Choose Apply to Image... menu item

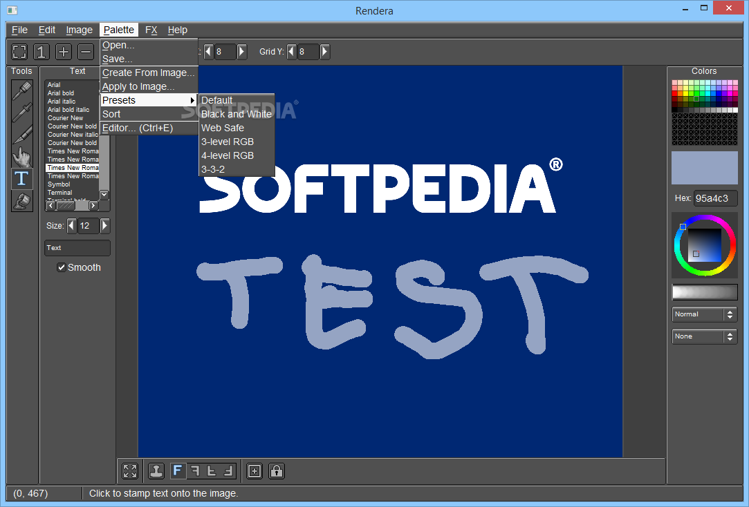tap(149, 87)
